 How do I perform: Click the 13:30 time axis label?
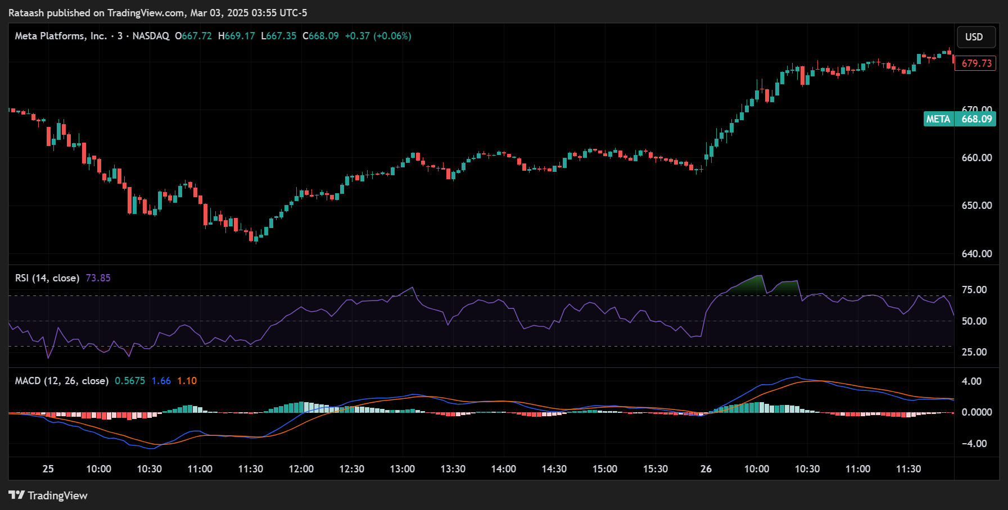[x=453, y=469]
